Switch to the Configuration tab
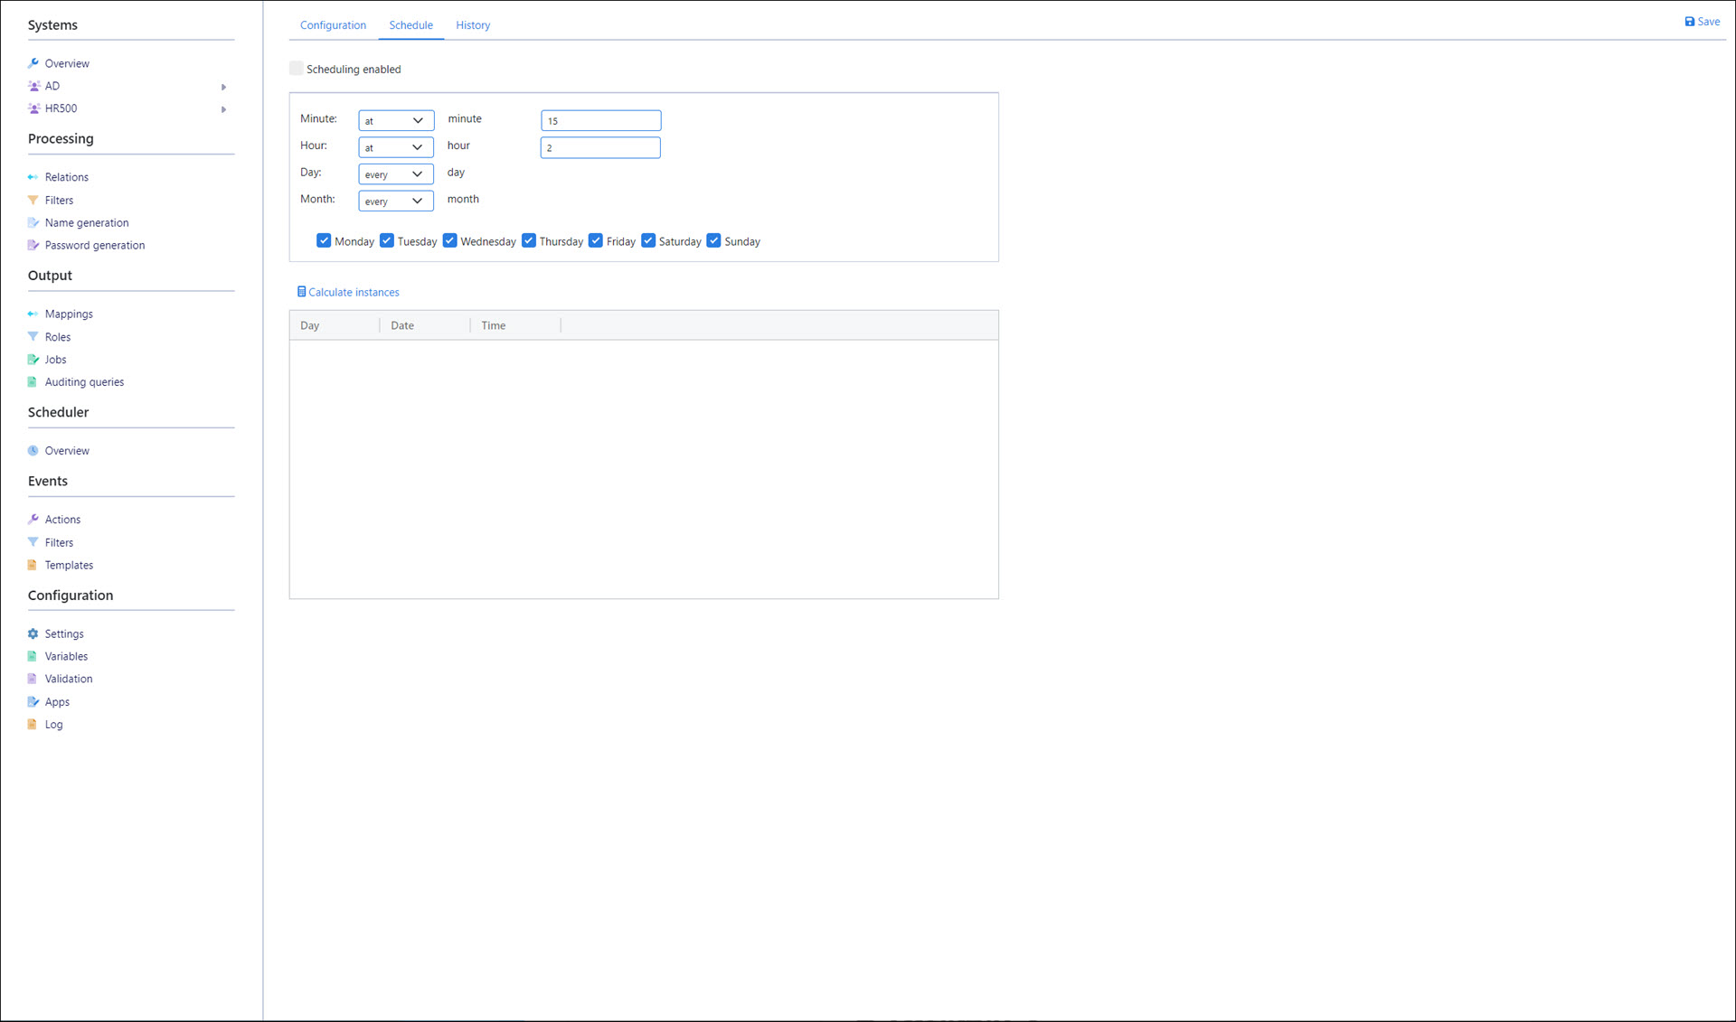The height and width of the screenshot is (1022, 1736). click(x=333, y=25)
